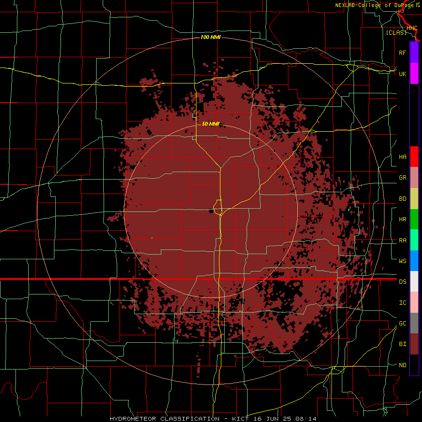Click the UK legend label
Viewport: 422px width, 422px height.
(402, 74)
